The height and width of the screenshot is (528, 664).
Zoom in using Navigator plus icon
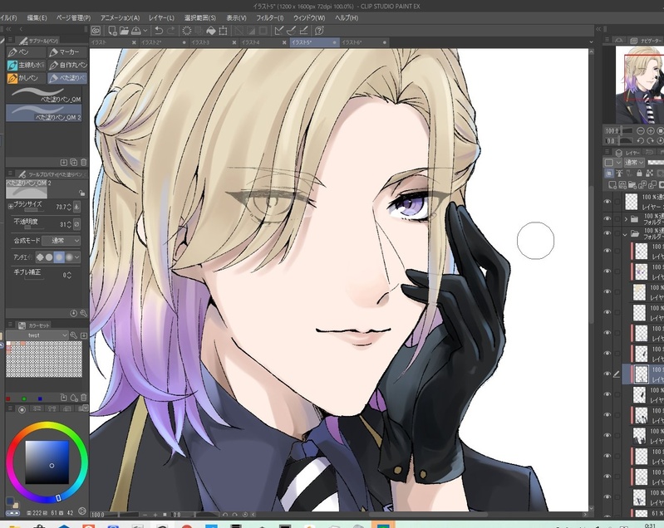point(651,130)
